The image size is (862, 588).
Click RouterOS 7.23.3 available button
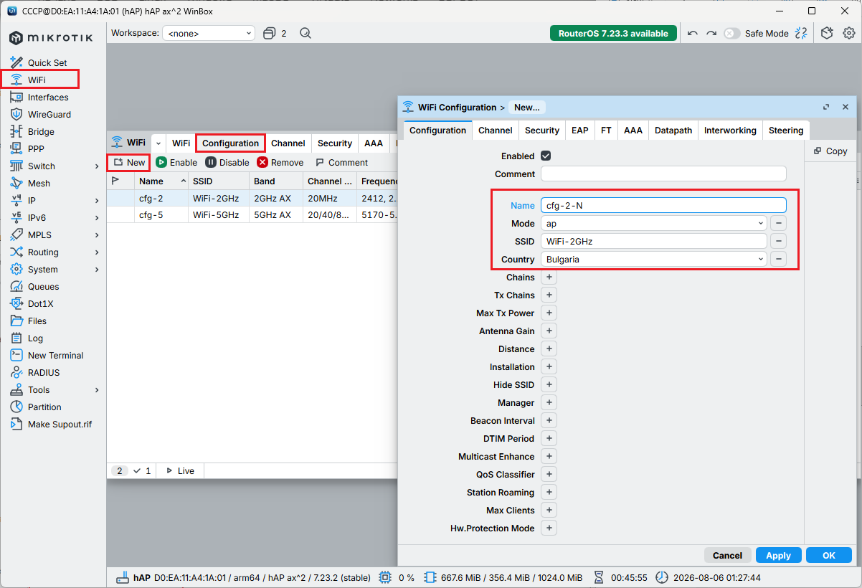[613, 33]
